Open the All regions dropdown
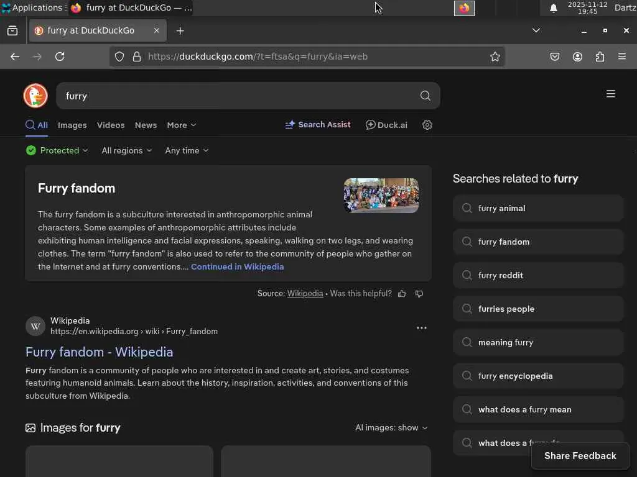Image resolution: width=637 pixels, height=477 pixels. (126, 150)
